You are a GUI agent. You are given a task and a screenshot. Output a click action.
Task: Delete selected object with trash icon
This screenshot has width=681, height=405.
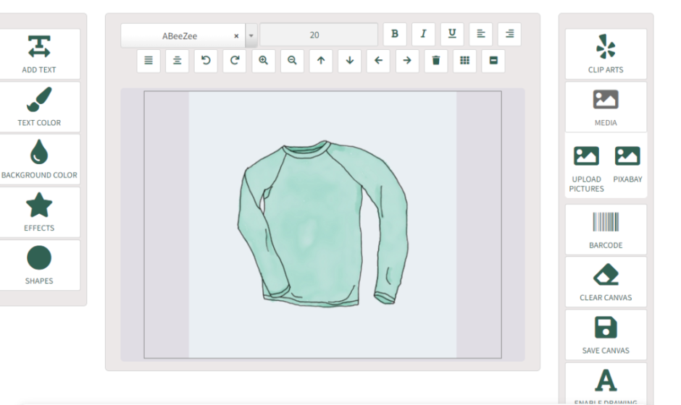(435, 61)
